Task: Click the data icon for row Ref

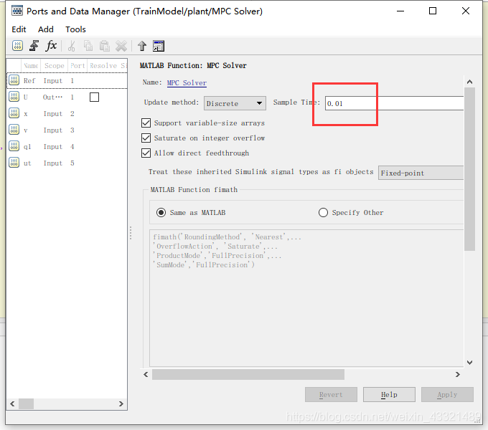Action: click(x=14, y=80)
